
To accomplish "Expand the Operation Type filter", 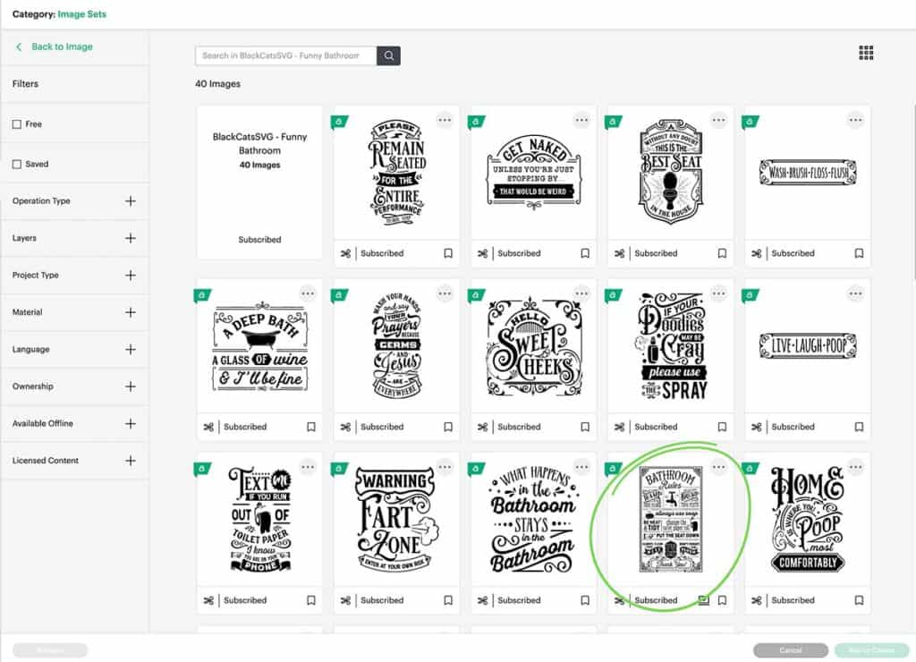I will [131, 201].
